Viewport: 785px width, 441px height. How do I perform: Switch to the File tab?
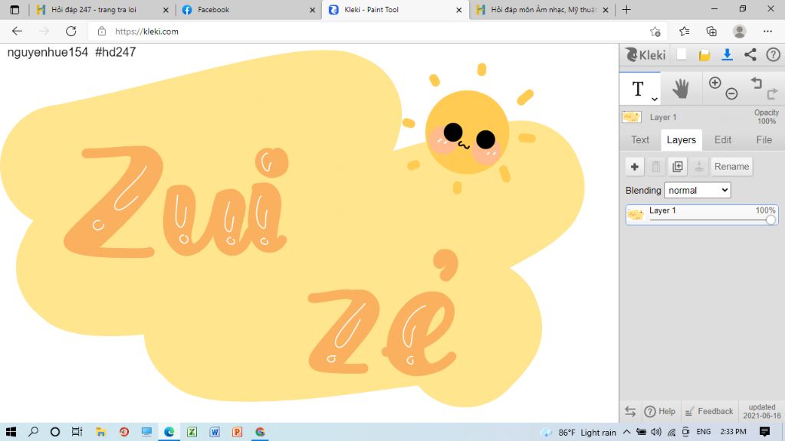click(x=764, y=140)
